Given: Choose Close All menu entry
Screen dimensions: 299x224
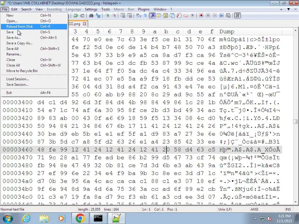Looking at the screenshot, I should click(34, 65).
